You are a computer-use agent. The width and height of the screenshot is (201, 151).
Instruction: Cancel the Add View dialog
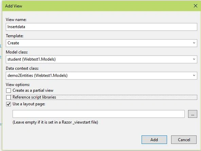tap(184, 139)
